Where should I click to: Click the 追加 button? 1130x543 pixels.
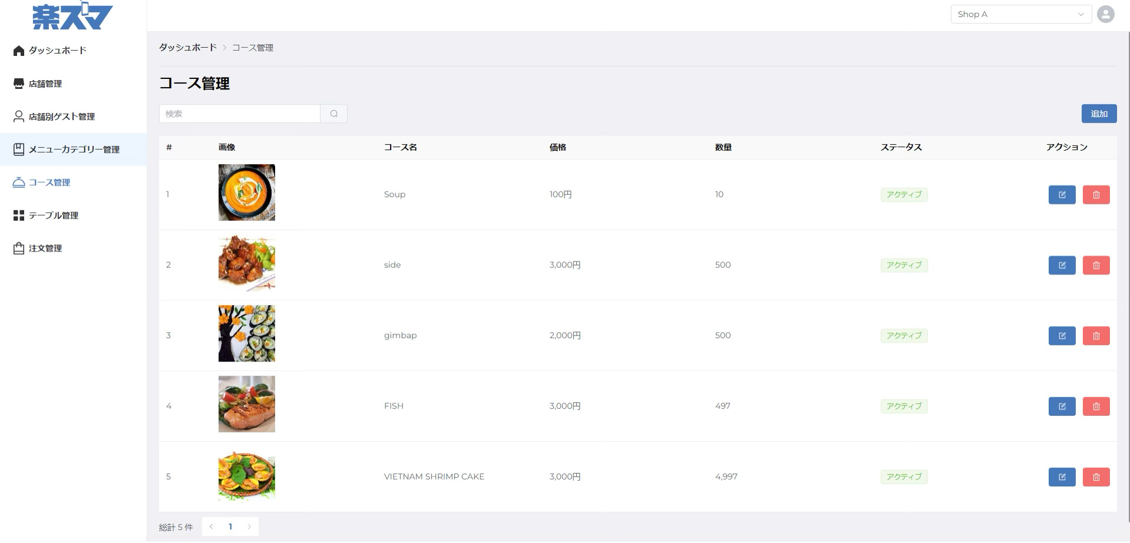pyautogui.click(x=1098, y=114)
